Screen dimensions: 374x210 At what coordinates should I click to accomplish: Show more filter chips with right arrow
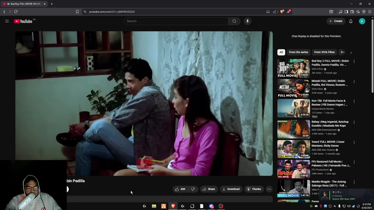point(351,52)
